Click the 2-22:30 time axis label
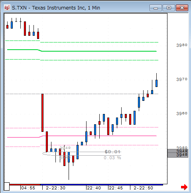The height and width of the screenshot is (193, 191). tap(55, 188)
